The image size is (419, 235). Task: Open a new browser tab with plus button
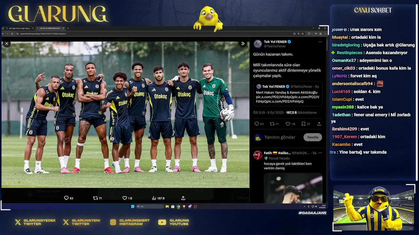pos(68,28)
